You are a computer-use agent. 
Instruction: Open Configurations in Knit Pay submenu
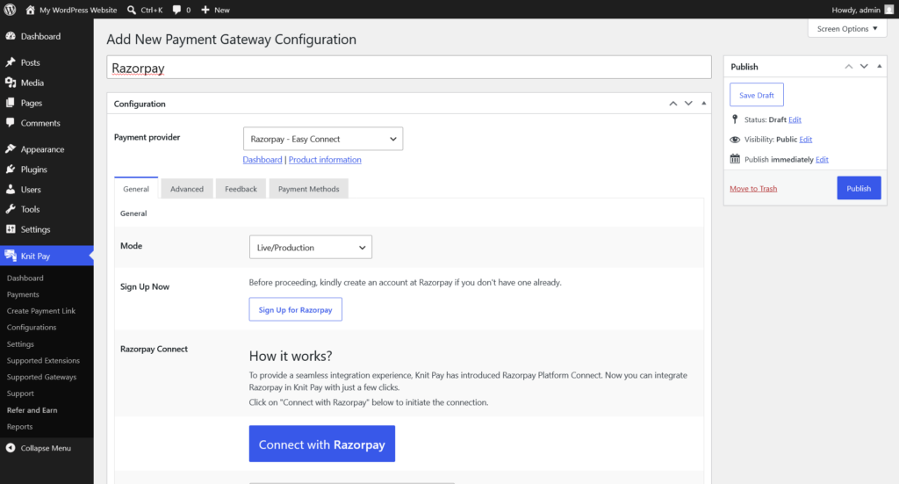pyautogui.click(x=32, y=327)
